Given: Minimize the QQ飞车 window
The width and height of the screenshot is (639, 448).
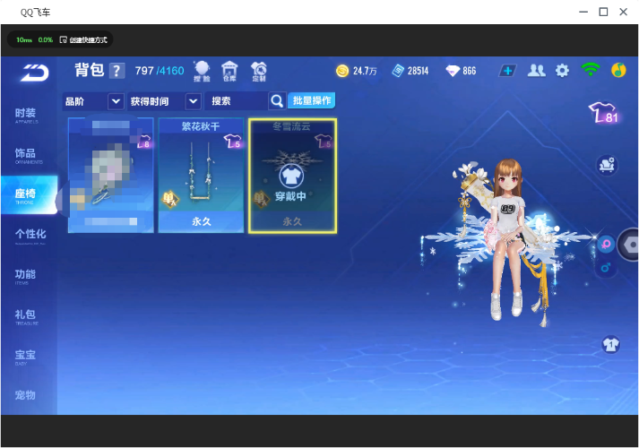Looking at the screenshot, I should [x=583, y=13].
